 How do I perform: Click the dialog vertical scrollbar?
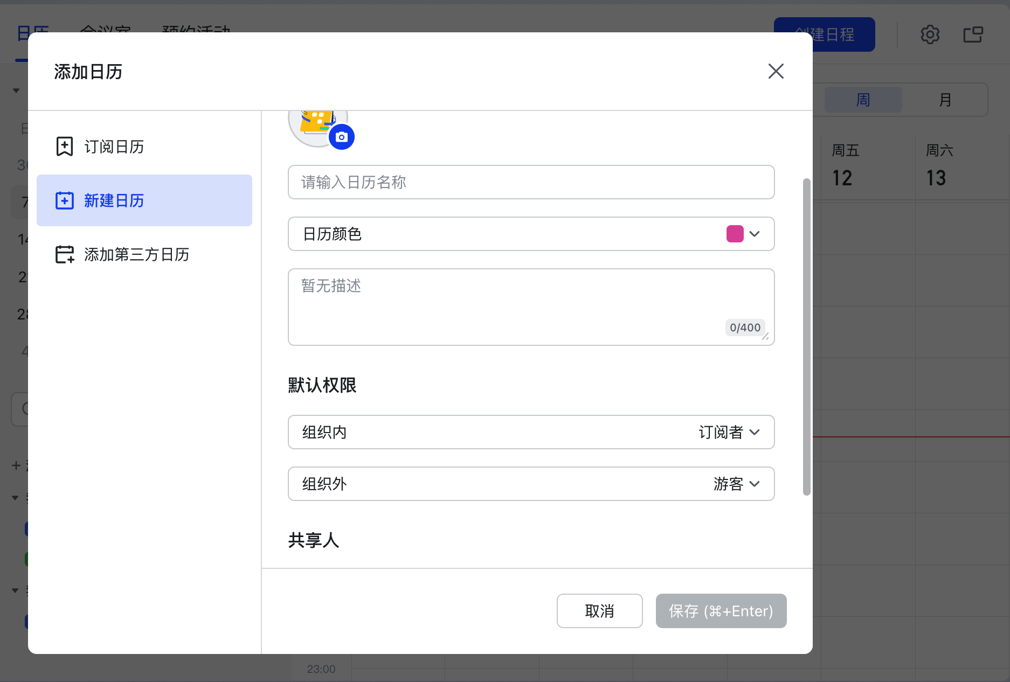click(x=806, y=337)
